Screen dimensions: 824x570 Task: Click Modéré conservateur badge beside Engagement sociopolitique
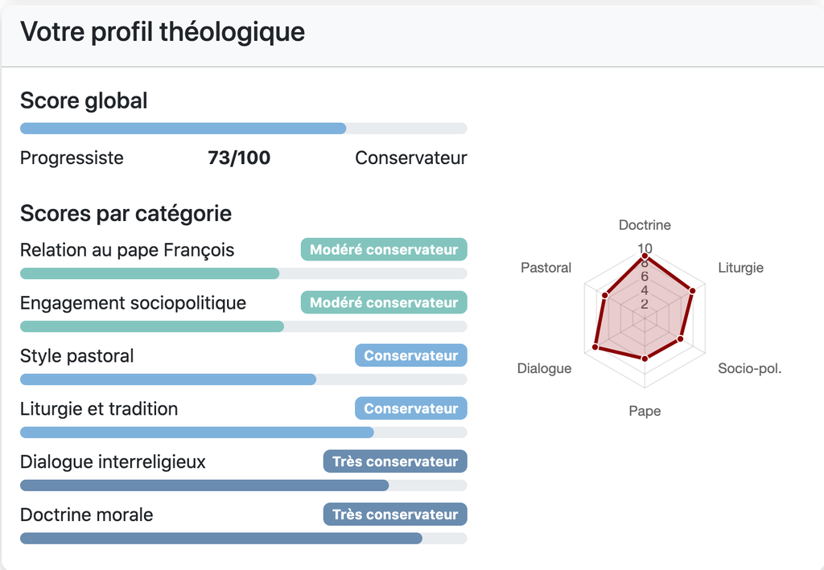(384, 303)
